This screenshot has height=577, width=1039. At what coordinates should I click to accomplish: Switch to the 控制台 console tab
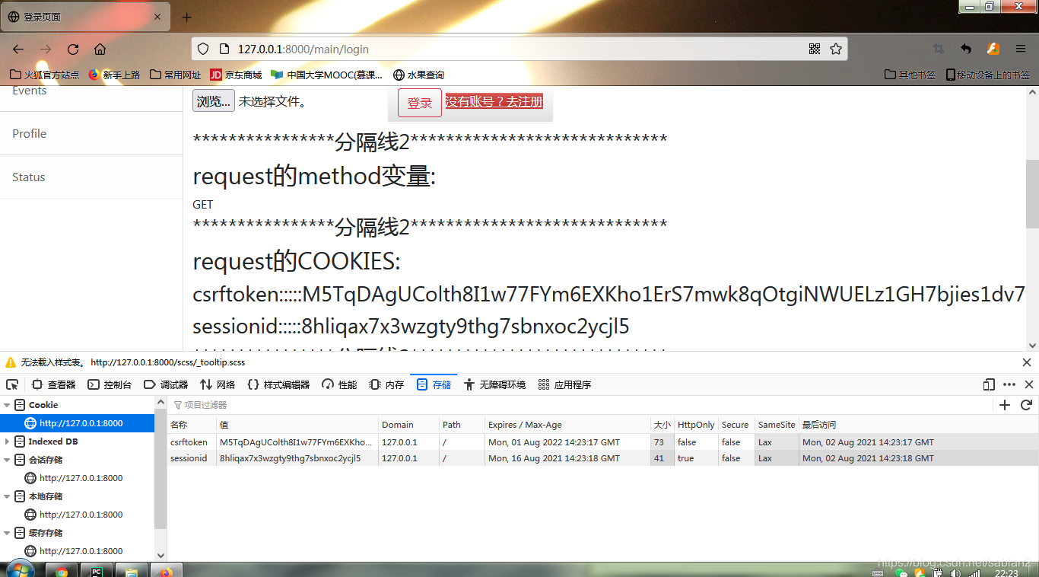pyautogui.click(x=110, y=384)
